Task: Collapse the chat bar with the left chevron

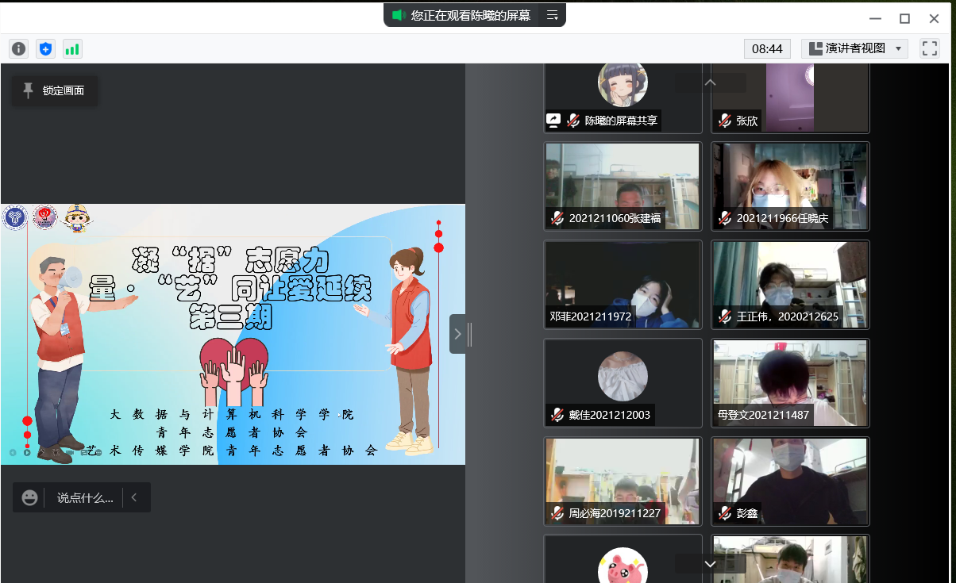Action: click(x=134, y=497)
